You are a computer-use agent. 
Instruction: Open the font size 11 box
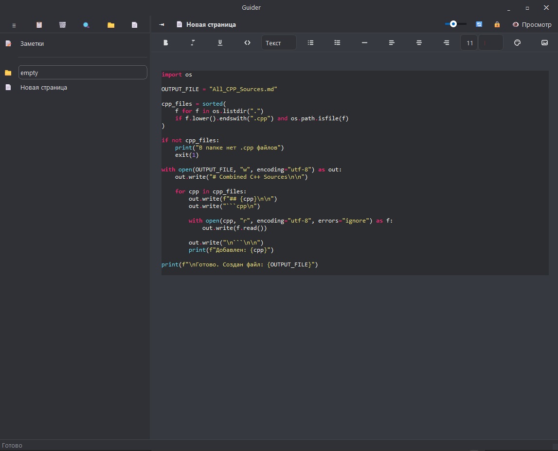(x=469, y=43)
